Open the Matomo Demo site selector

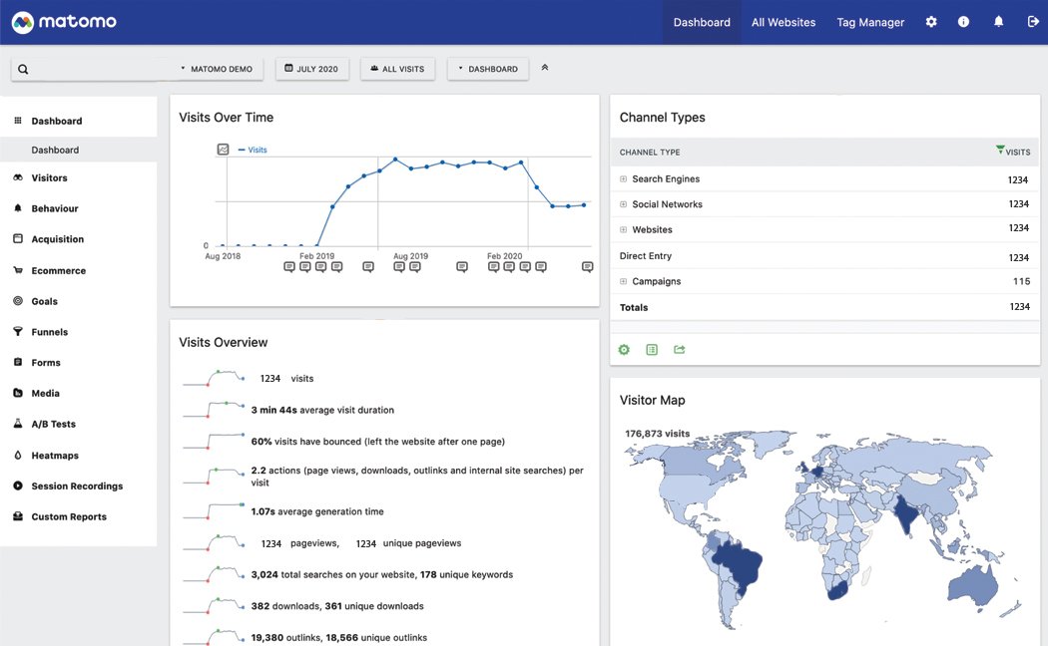[217, 69]
